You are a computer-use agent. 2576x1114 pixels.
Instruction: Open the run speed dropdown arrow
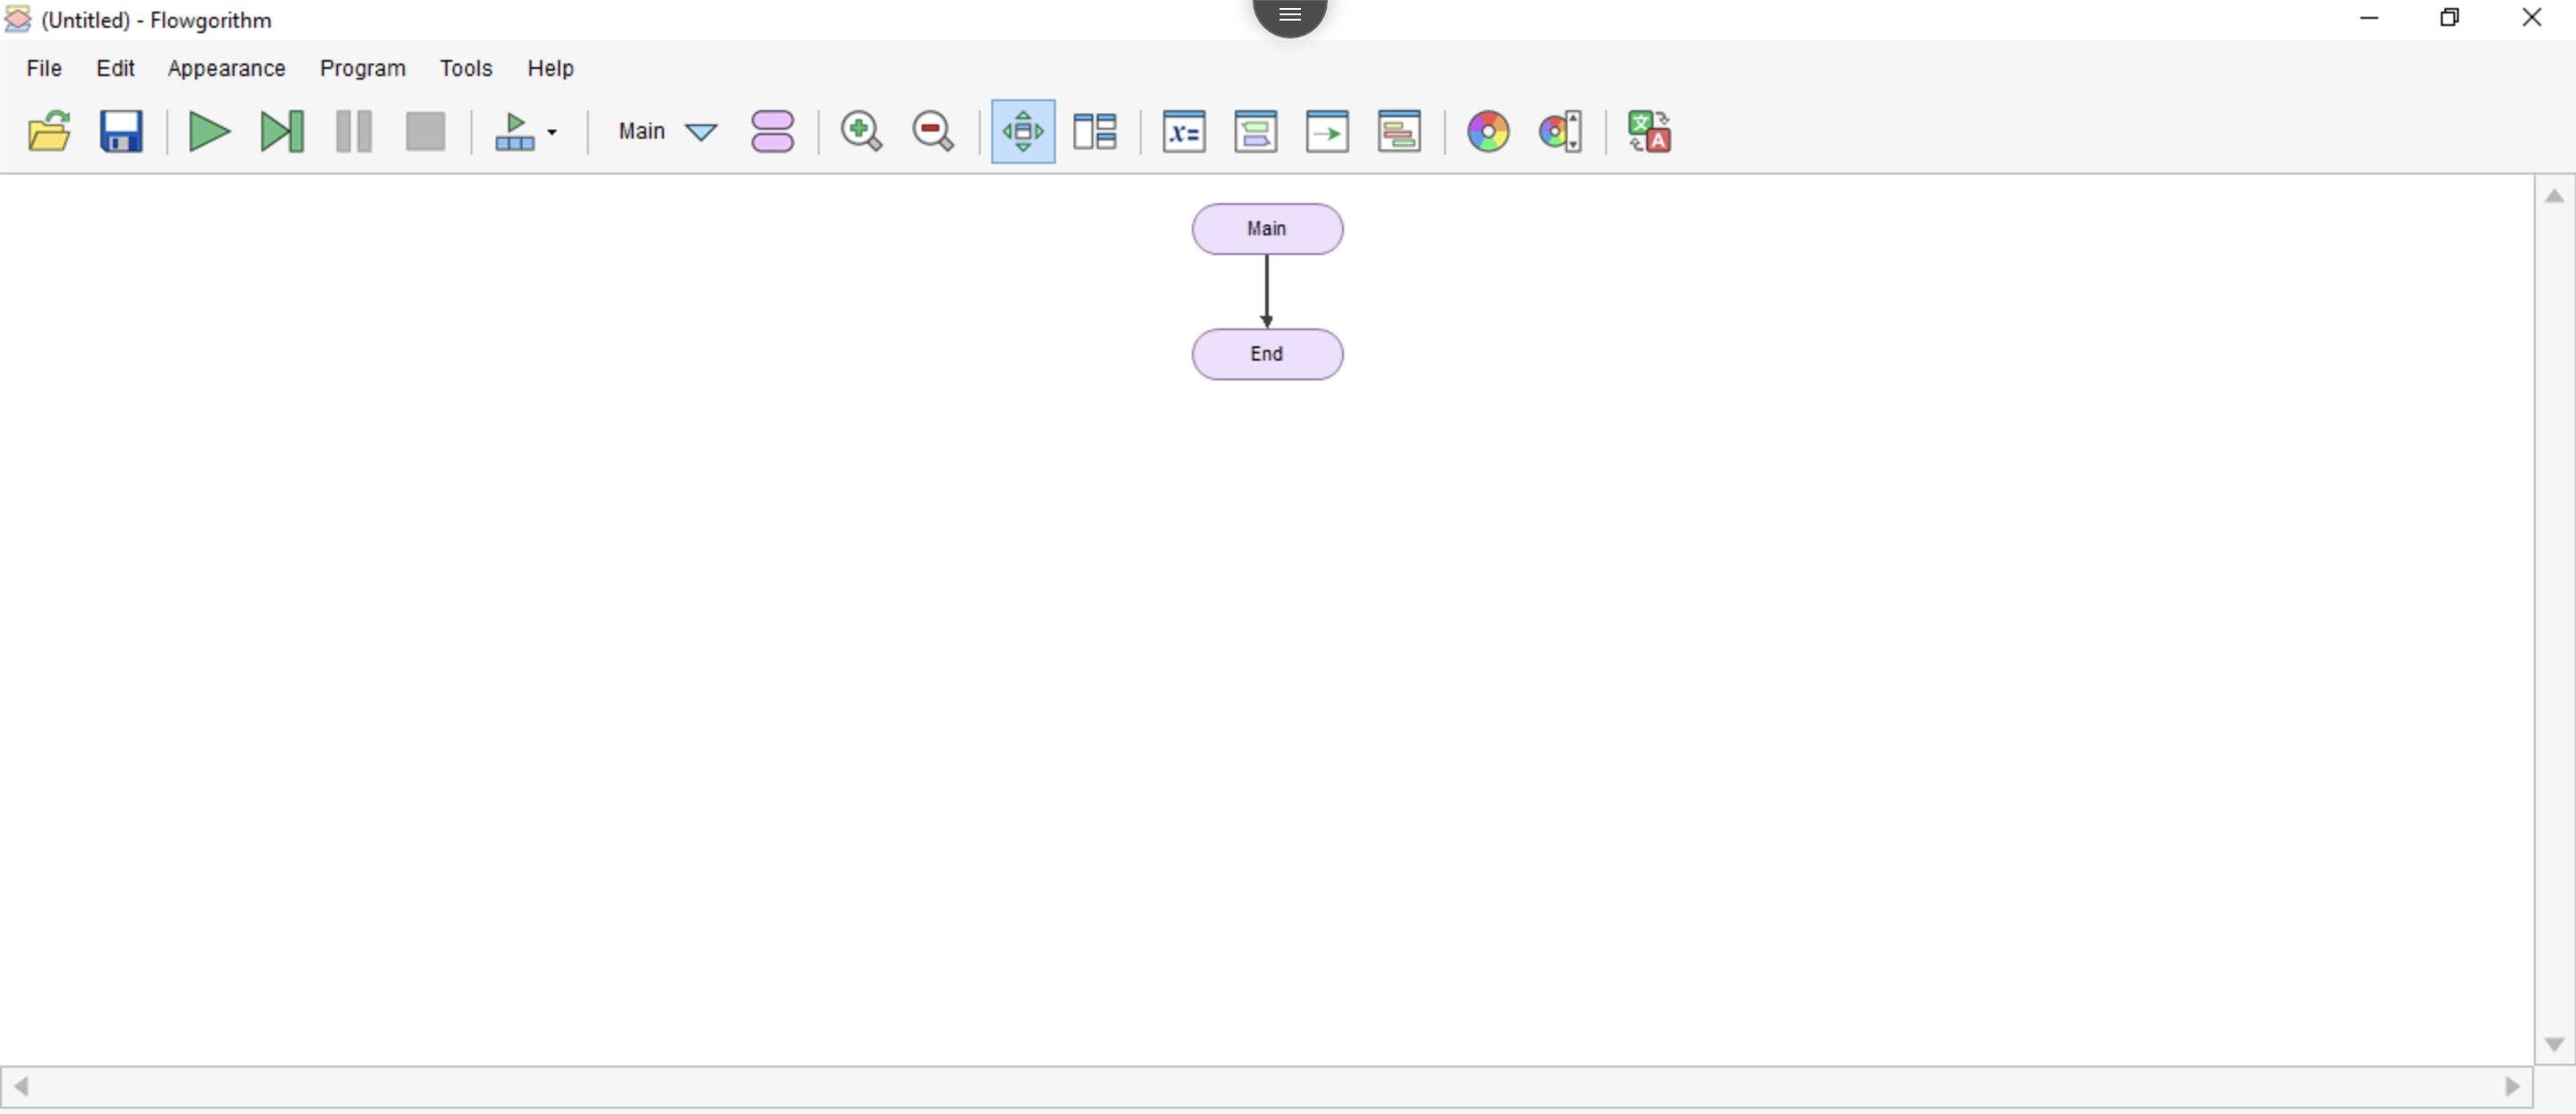click(x=552, y=132)
